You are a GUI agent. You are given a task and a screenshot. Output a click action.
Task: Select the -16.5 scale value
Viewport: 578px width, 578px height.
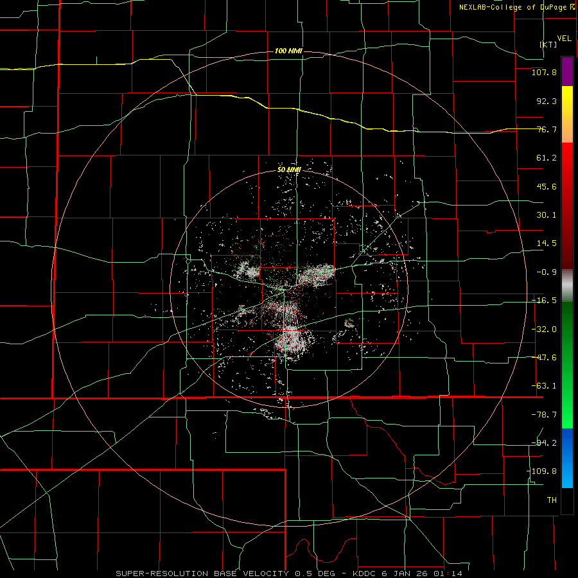pos(544,301)
